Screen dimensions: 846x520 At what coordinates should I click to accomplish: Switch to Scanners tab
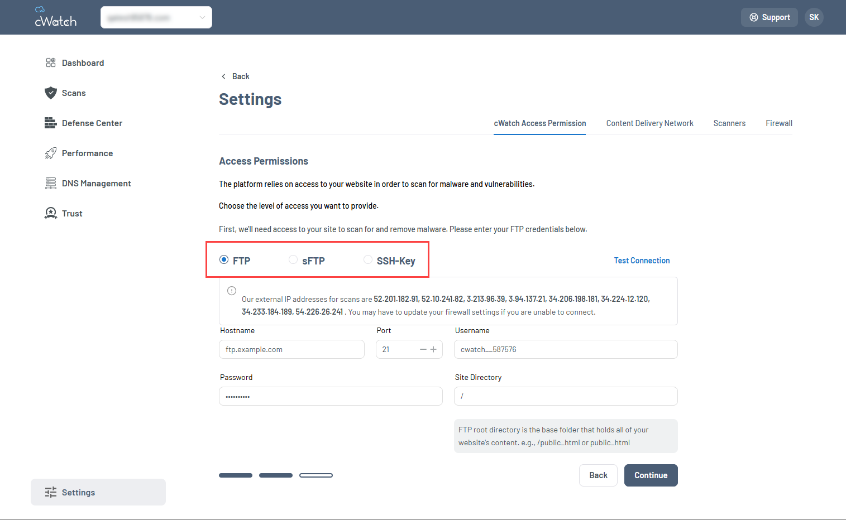(x=729, y=123)
